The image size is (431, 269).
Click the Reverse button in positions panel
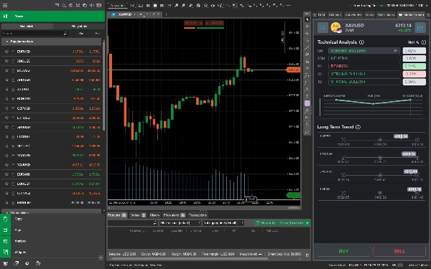point(266,223)
